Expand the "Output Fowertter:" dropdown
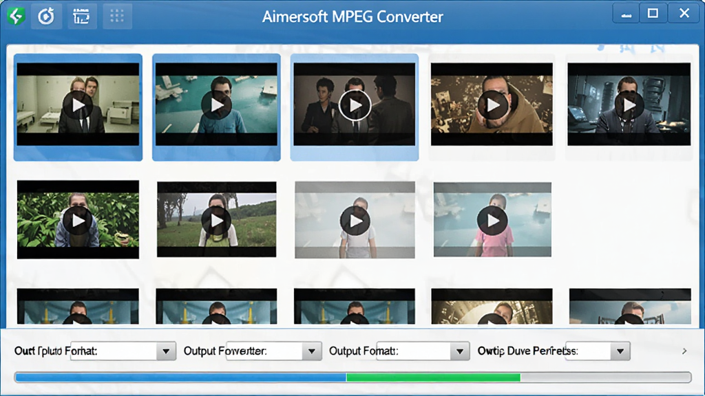 click(x=312, y=351)
